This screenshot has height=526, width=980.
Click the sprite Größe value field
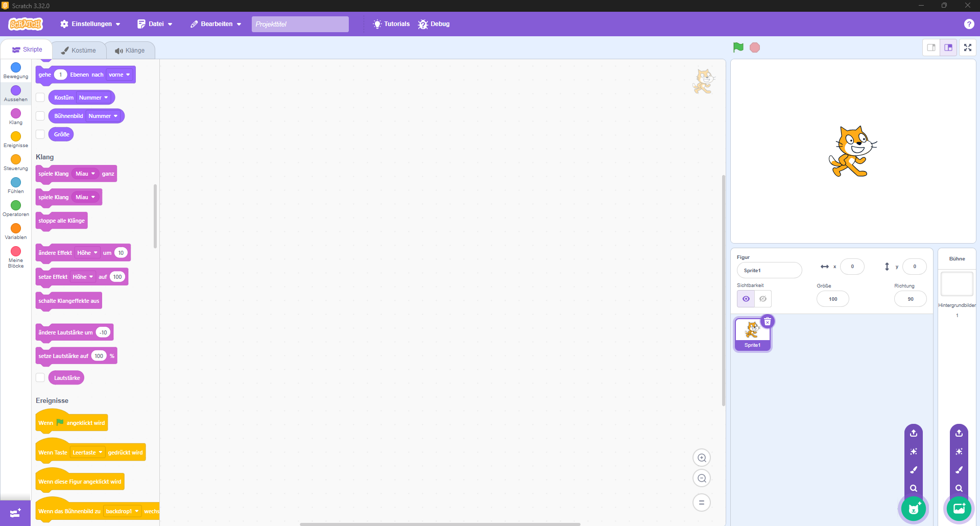(833, 299)
